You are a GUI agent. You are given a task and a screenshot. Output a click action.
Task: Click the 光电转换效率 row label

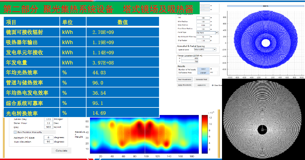(x=21, y=113)
